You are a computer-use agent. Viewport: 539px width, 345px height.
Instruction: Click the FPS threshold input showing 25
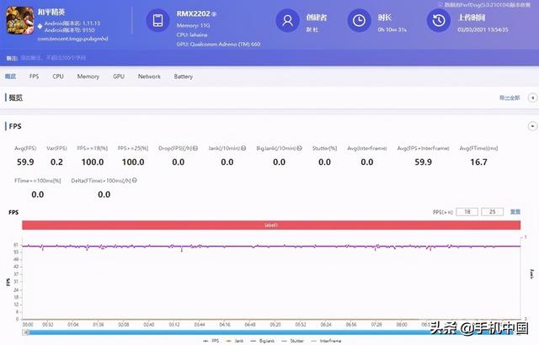[x=492, y=212]
